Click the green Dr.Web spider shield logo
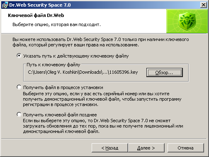This screenshot has width=209, height=157. [187, 21]
